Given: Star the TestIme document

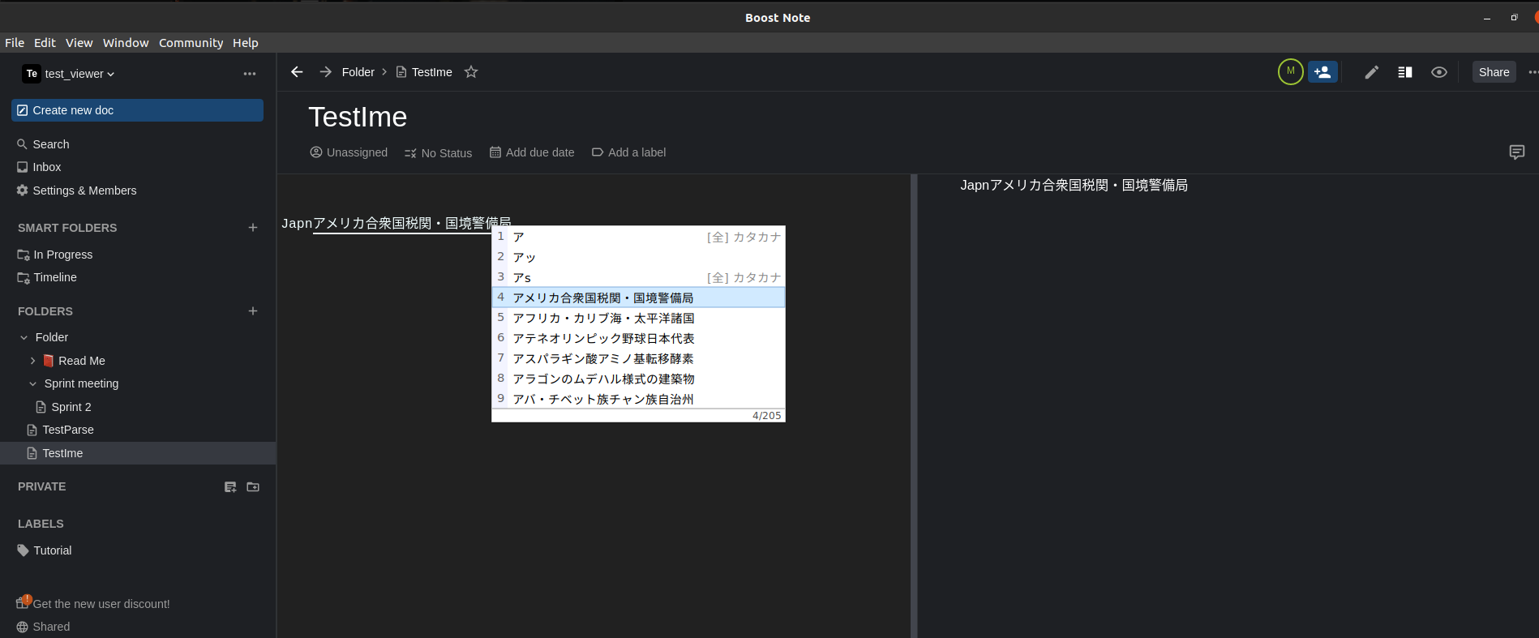Looking at the screenshot, I should tap(471, 72).
